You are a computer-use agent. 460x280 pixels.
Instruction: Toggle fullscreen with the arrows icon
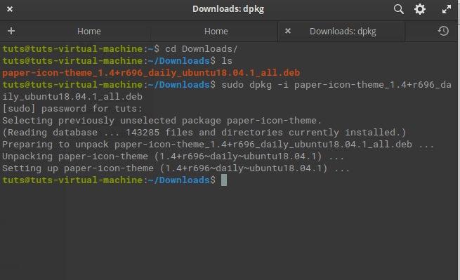[x=447, y=9]
